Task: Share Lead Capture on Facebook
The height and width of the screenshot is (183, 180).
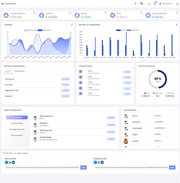Action: 95,163
